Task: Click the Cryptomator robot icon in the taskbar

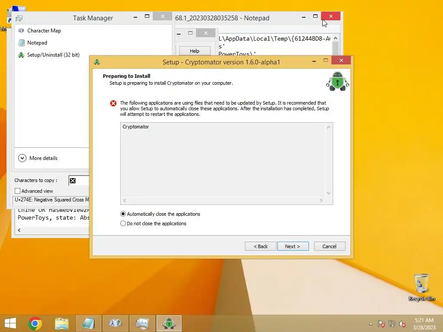Action: pos(169,323)
